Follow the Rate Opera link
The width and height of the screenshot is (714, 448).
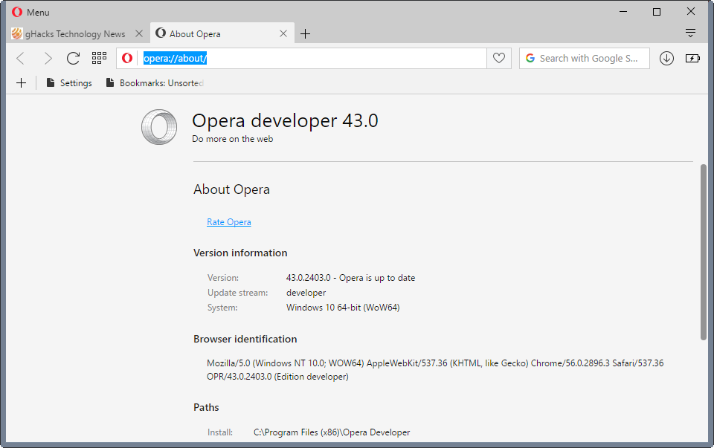pos(228,222)
